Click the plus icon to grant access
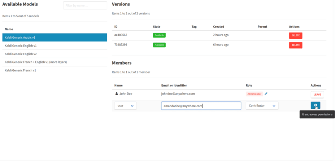The width and height of the screenshot is (335, 161). (315, 105)
